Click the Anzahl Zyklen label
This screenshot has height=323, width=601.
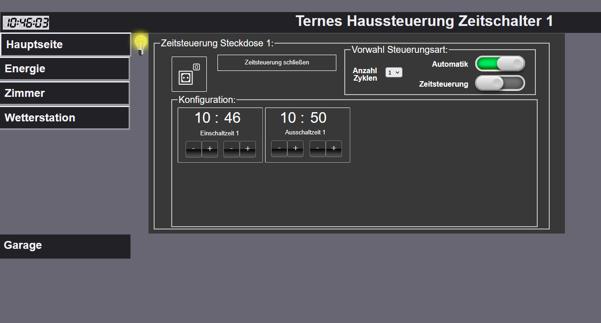pyautogui.click(x=365, y=74)
